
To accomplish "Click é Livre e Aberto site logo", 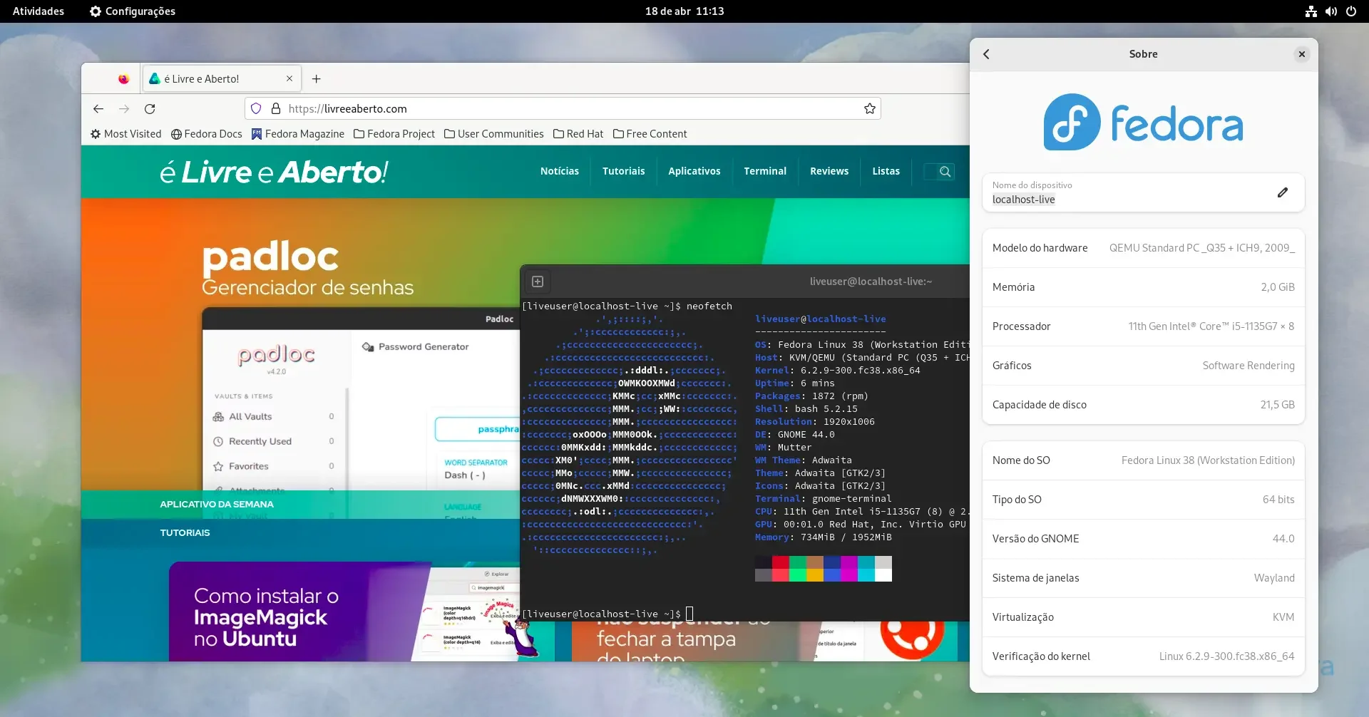I will point(274,172).
